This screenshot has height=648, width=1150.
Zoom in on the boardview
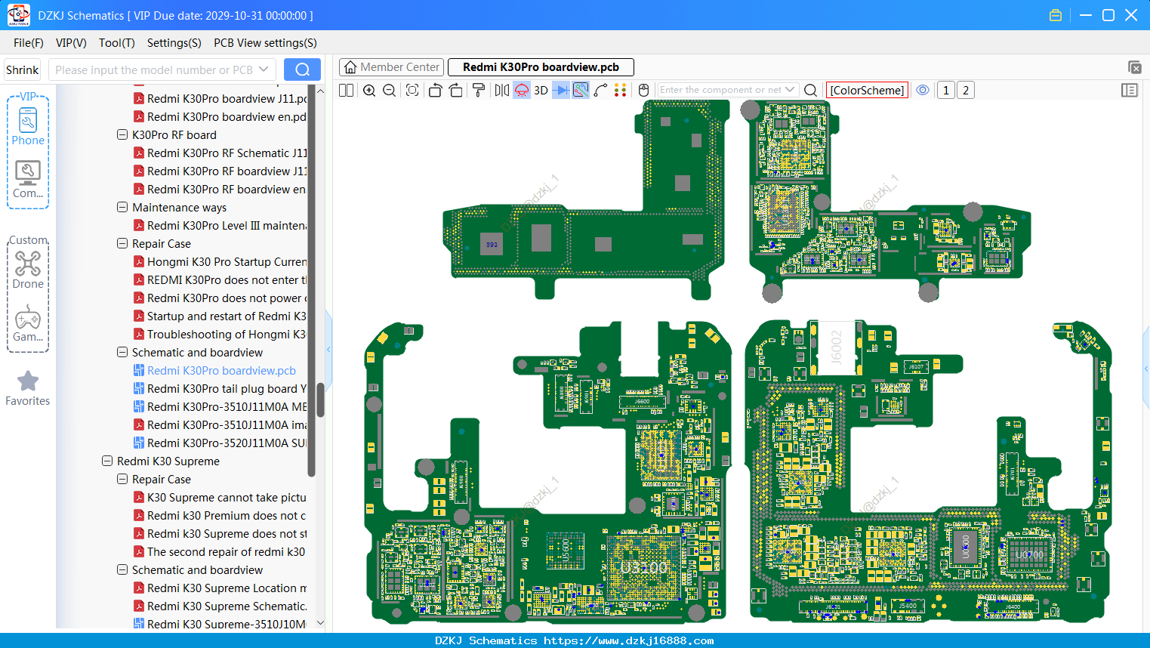point(369,90)
